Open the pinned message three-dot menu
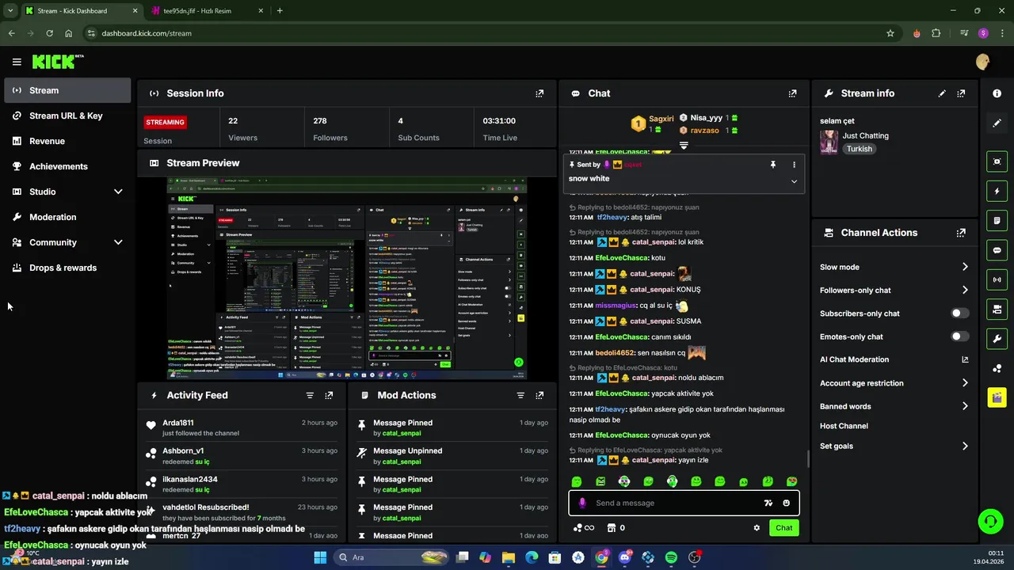Viewport: 1014px width, 570px height. coord(794,165)
